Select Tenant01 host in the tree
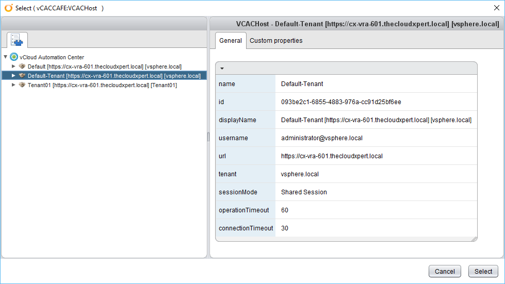 pos(102,85)
